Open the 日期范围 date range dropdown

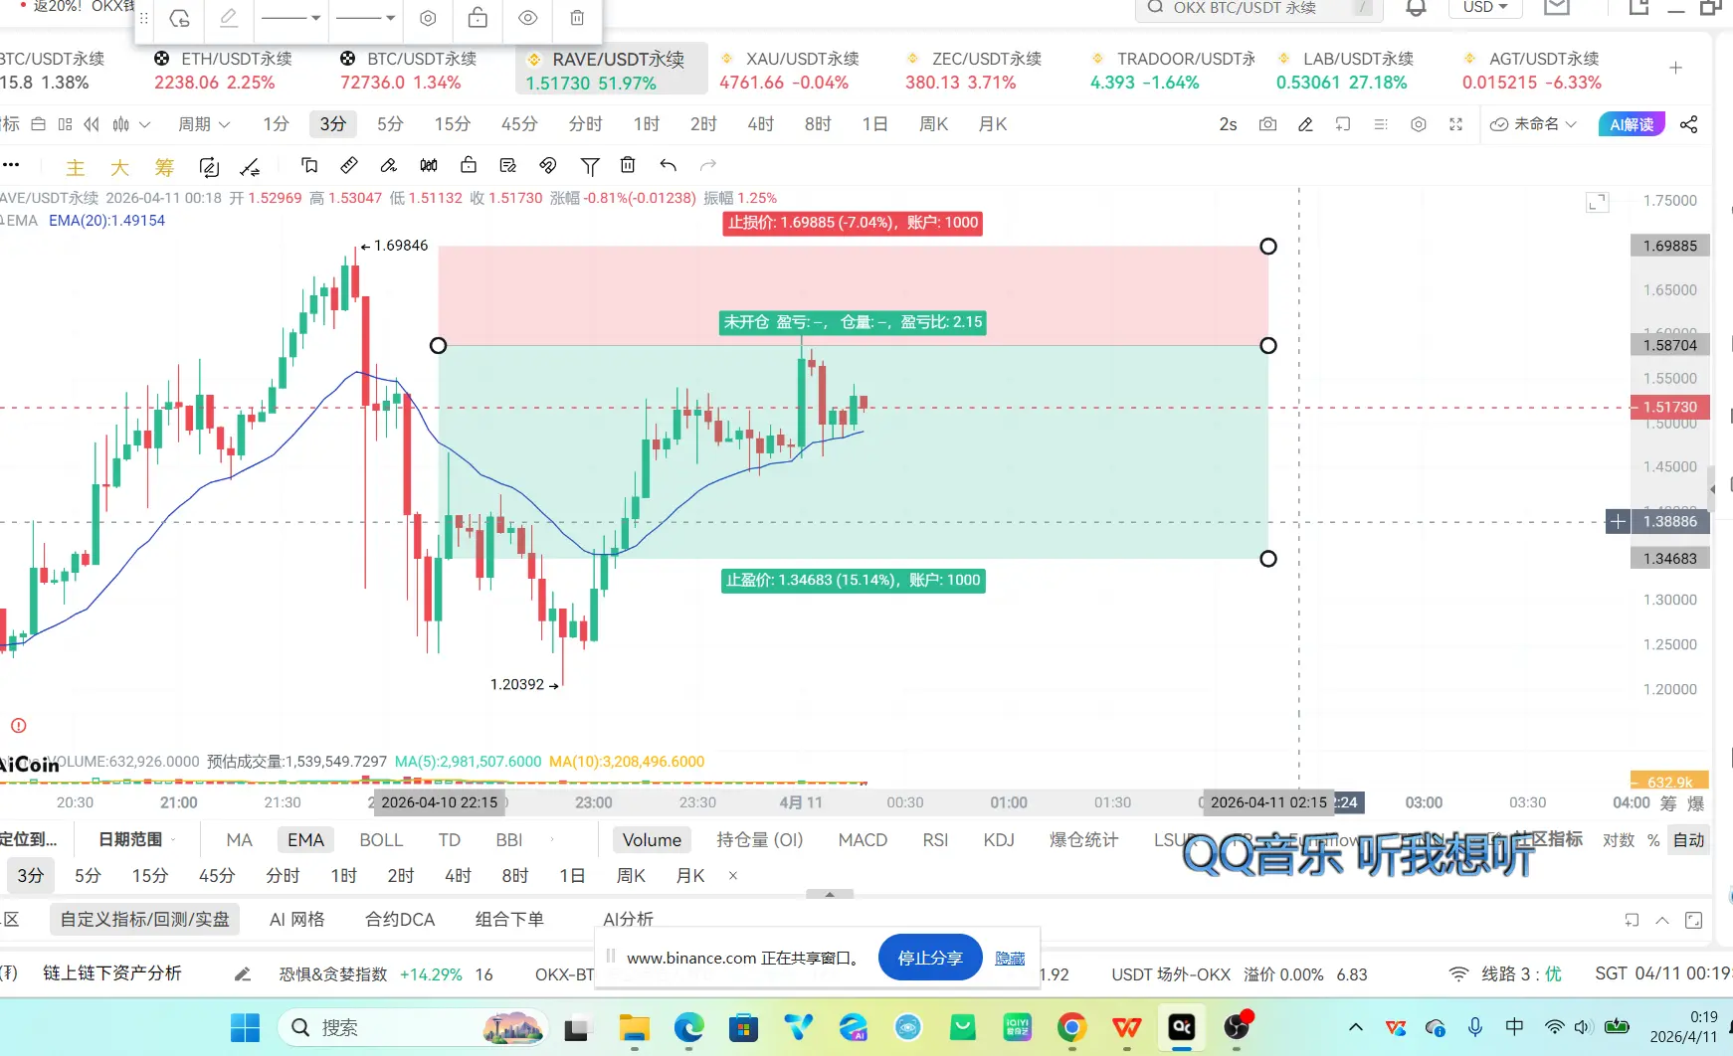click(136, 840)
